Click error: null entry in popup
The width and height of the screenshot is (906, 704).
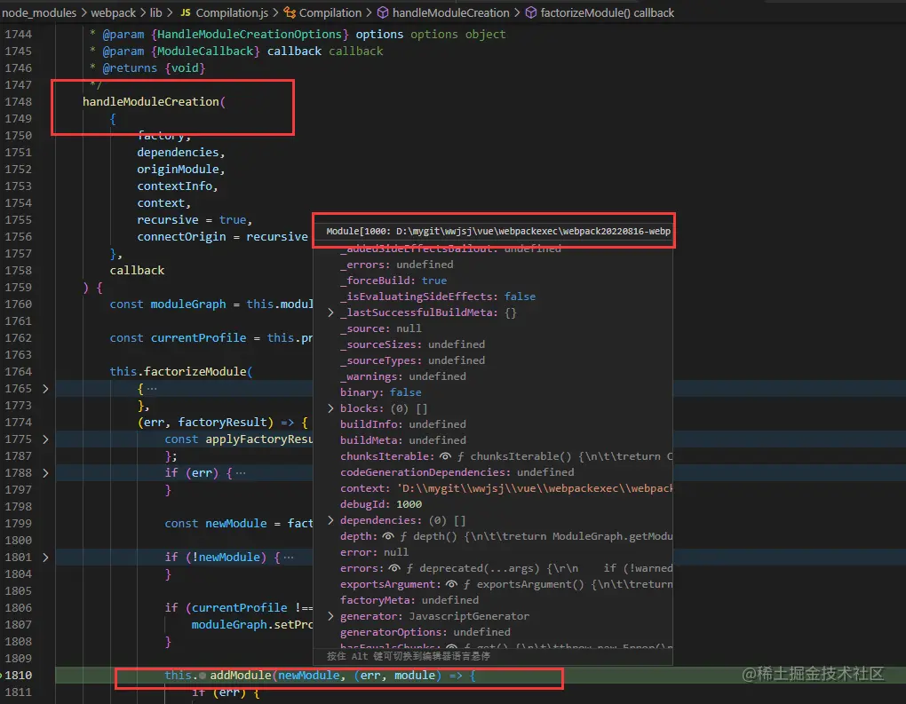click(x=374, y=553)
